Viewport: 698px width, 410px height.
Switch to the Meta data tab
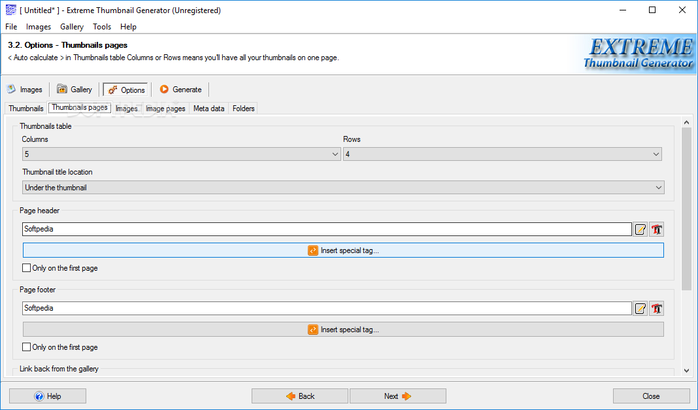click(208, 108)
